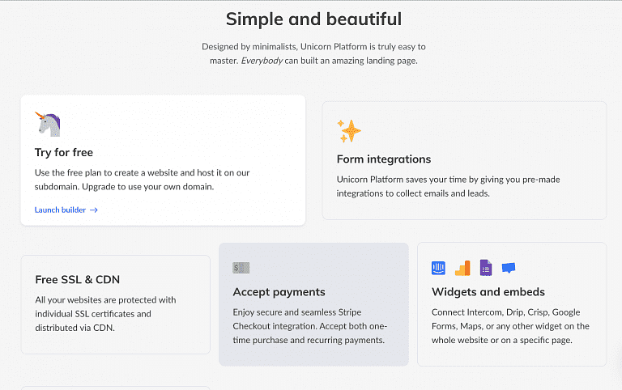Click the text 'Enjoy secure and seamless Stripe'
Screen dimensions: 622x390
297,312
